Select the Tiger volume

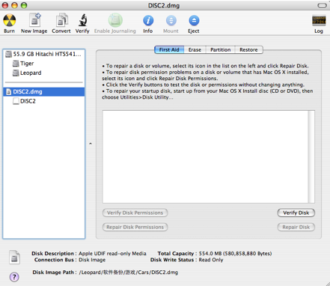(x=44, y=64)
